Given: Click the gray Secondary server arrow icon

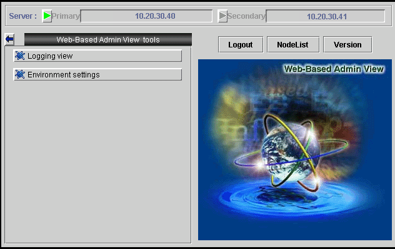Looking at the screenshot, I should click(x=222, y=16).
